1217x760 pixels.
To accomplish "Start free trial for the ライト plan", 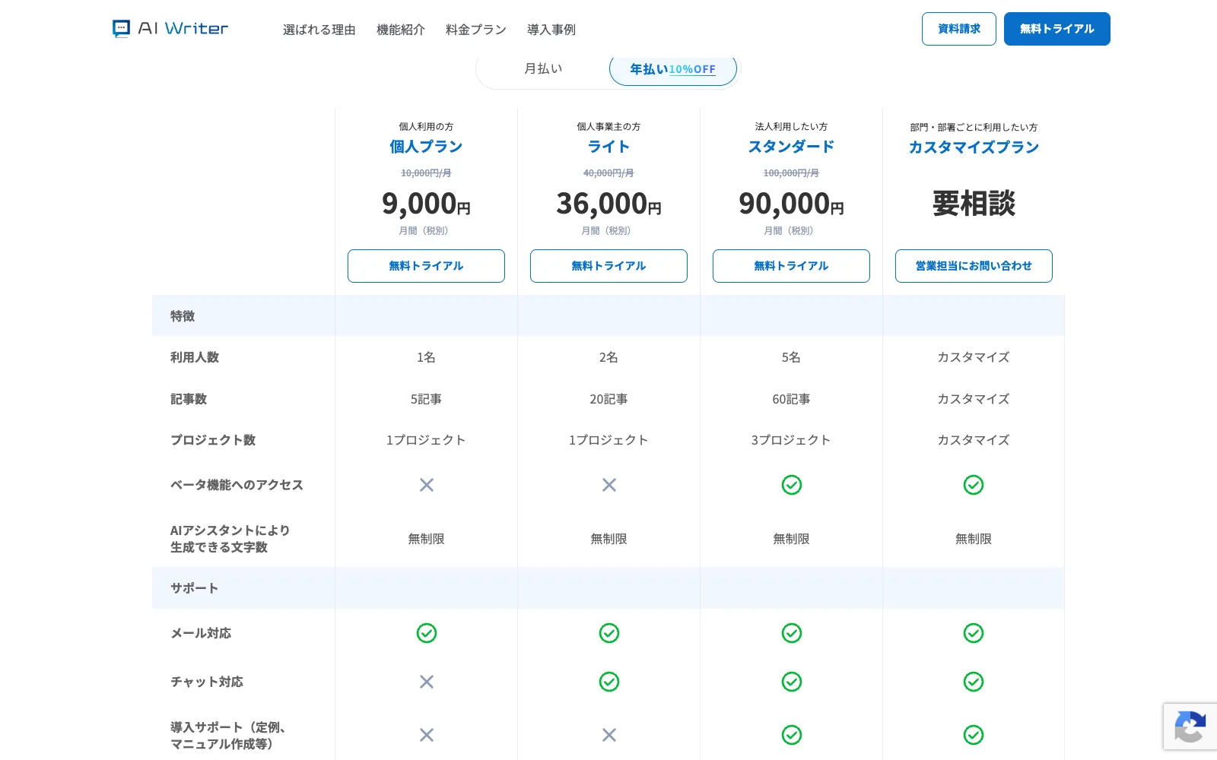I will click(609, 266).
